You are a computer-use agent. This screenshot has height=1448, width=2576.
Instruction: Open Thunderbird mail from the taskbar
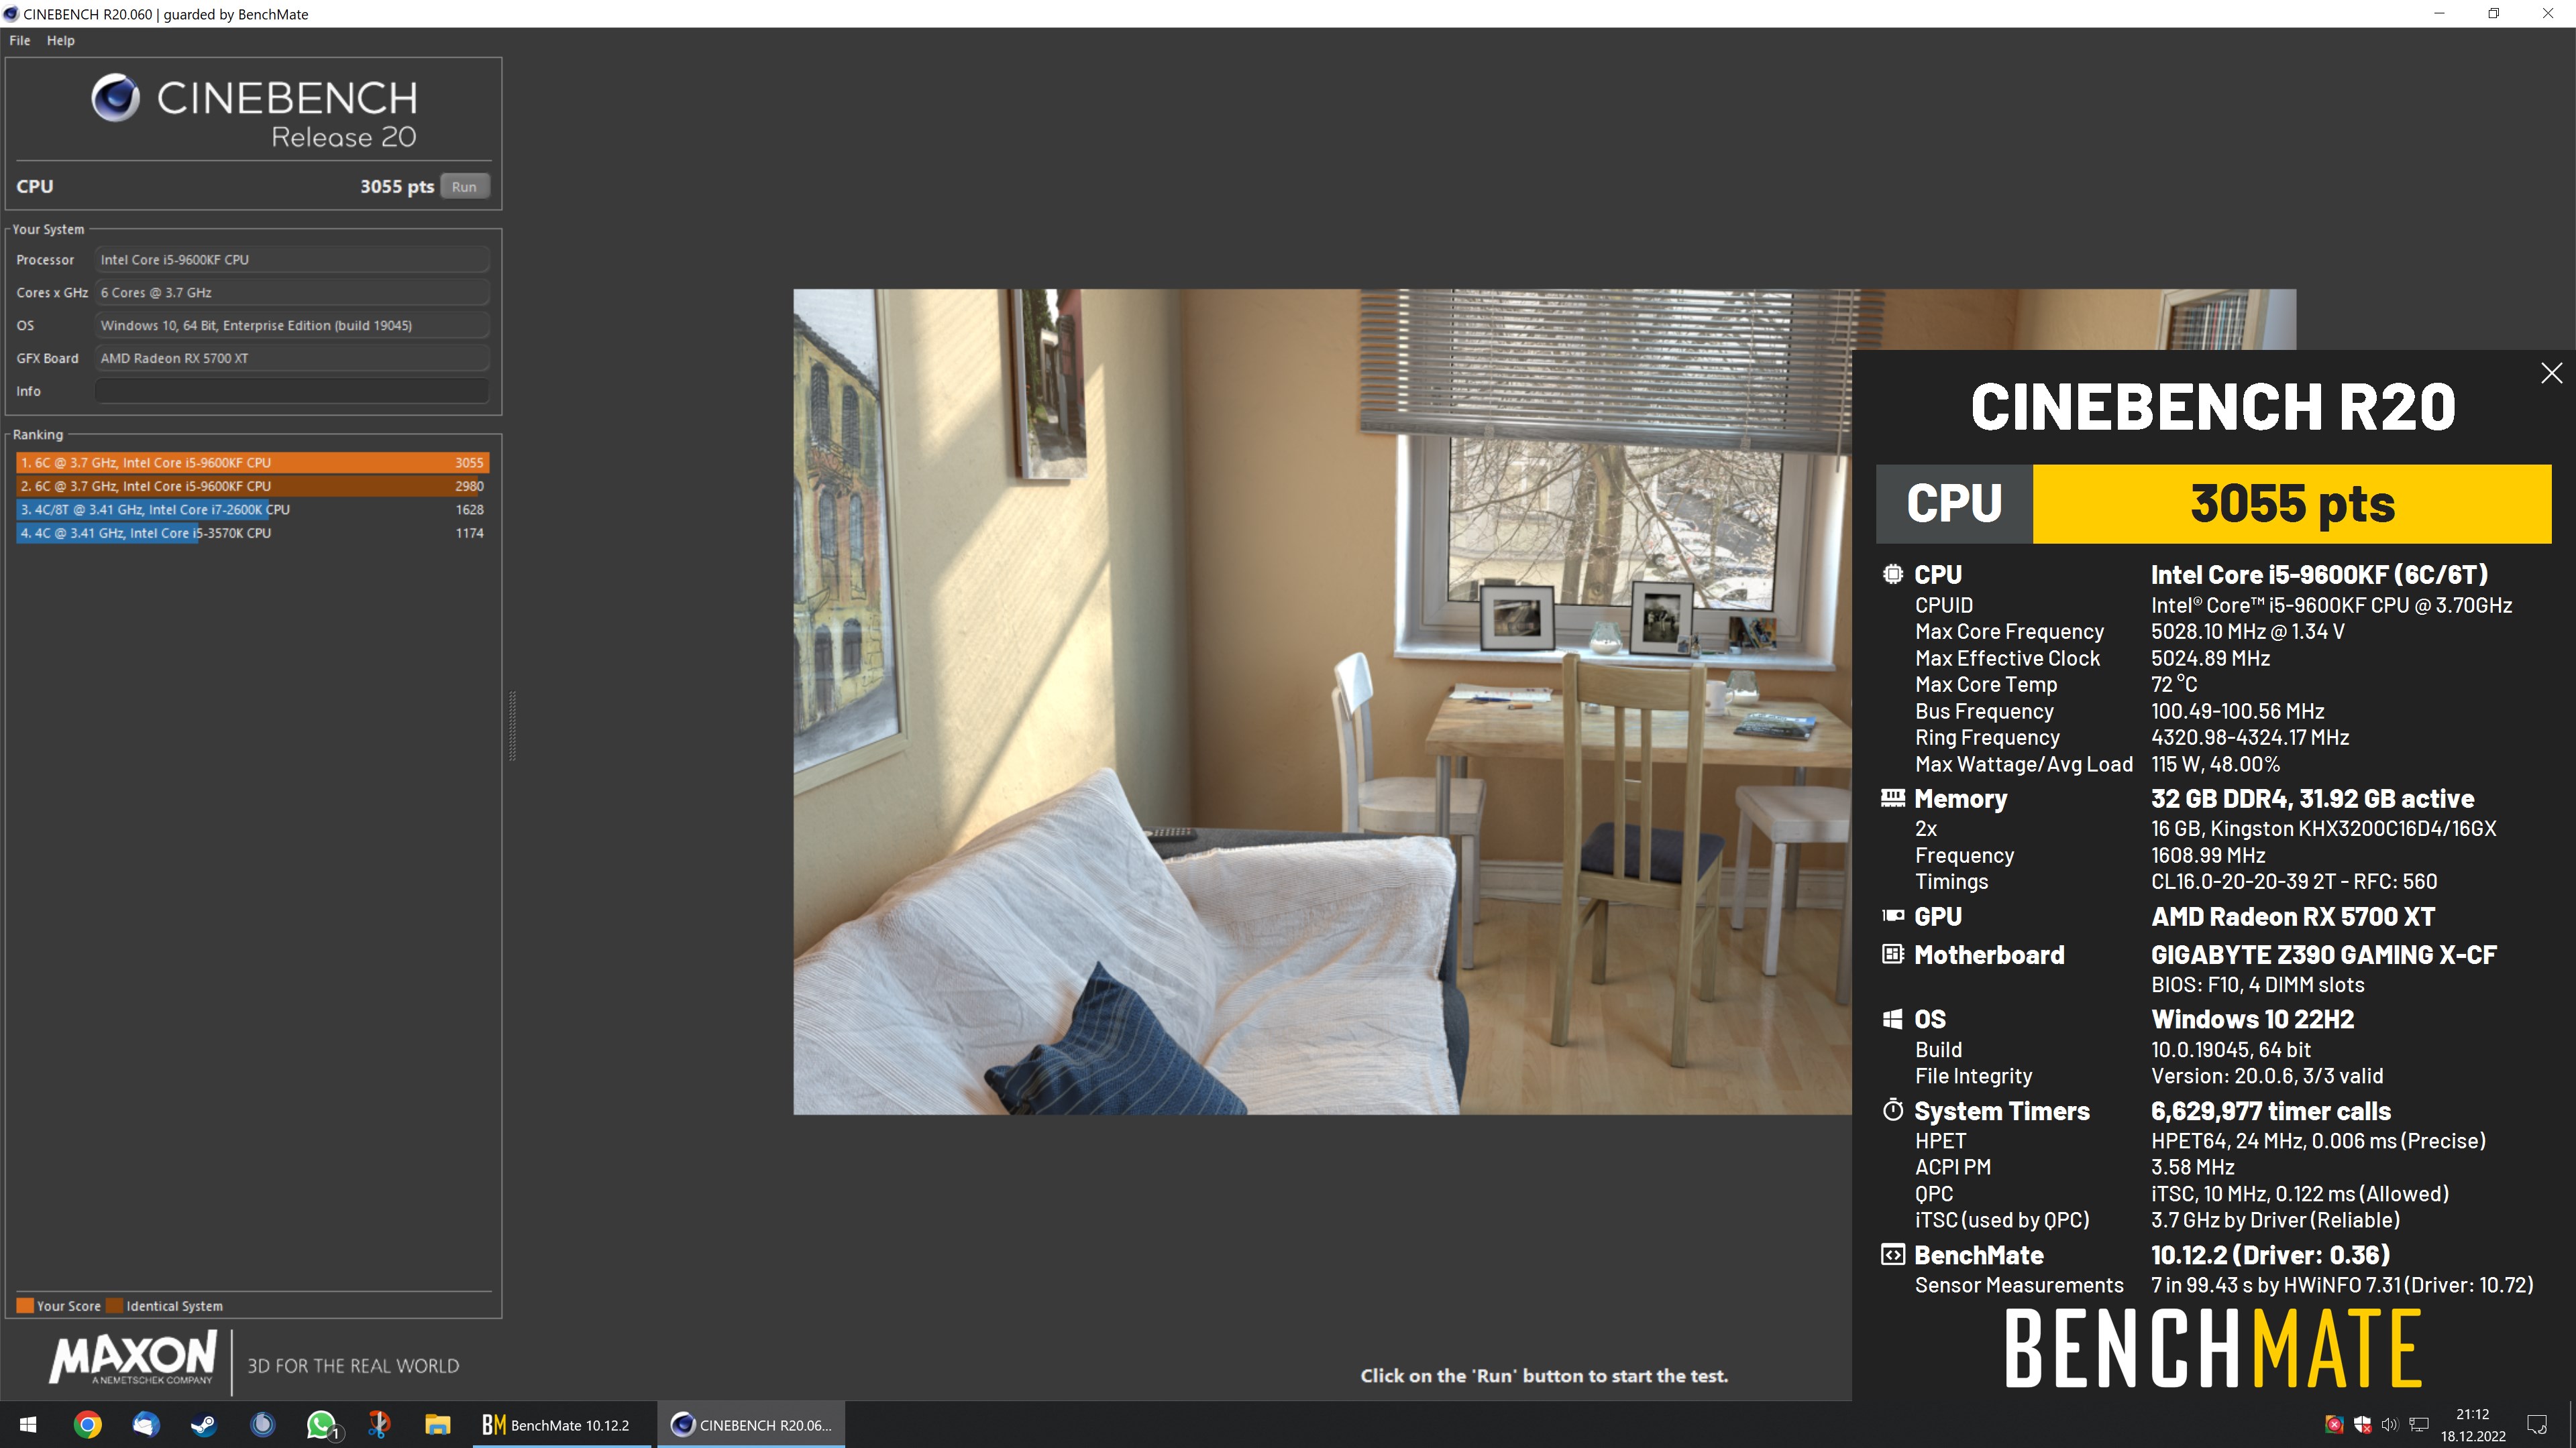click(x=146, y=1425)
